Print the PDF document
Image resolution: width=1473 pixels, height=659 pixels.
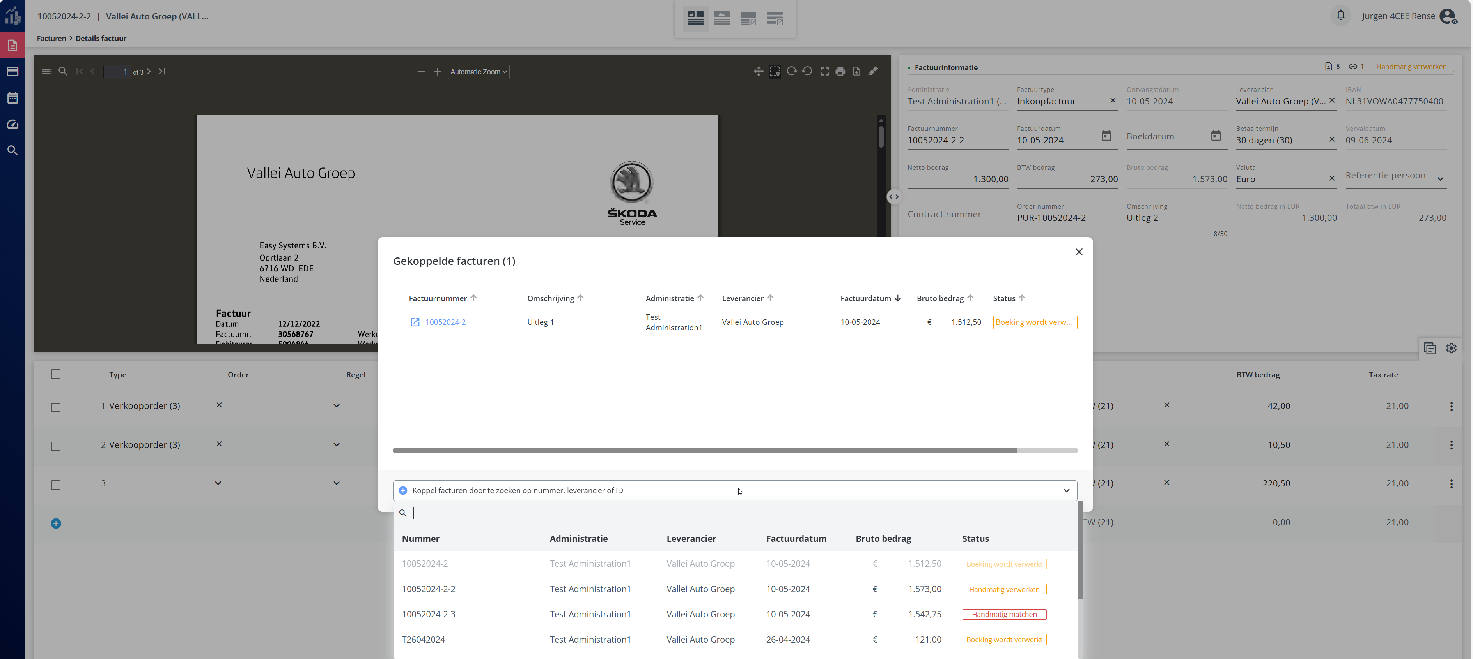[840, 71]
